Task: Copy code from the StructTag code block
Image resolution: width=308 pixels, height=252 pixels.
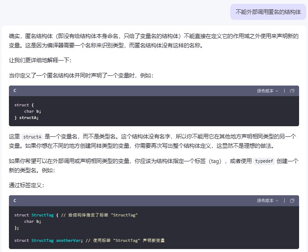Action: pyautogui.click(x=292, y=201)
